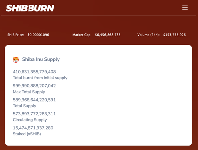The width and height of the screenshot is (198, 150).
Task: Open the hamburger menu icon
Action: point(185,8)
